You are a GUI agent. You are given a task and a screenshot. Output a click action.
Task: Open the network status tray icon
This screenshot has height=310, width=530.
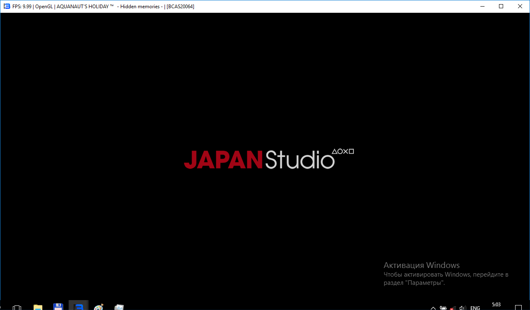453,308
